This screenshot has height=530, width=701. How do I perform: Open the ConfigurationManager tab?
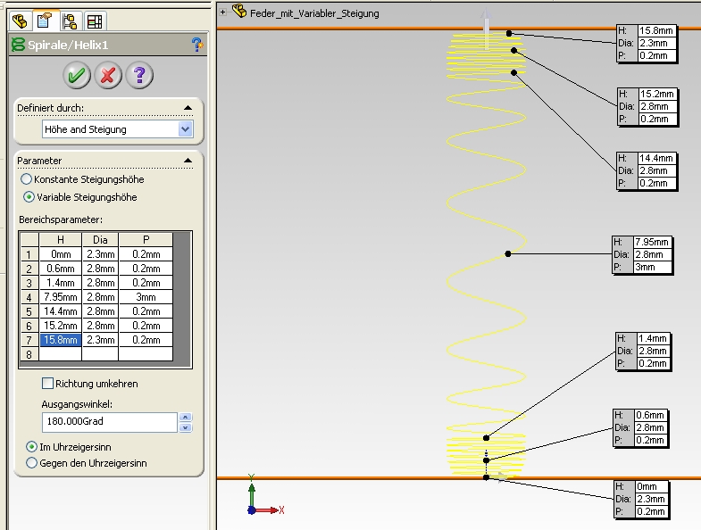pos(69,21)
